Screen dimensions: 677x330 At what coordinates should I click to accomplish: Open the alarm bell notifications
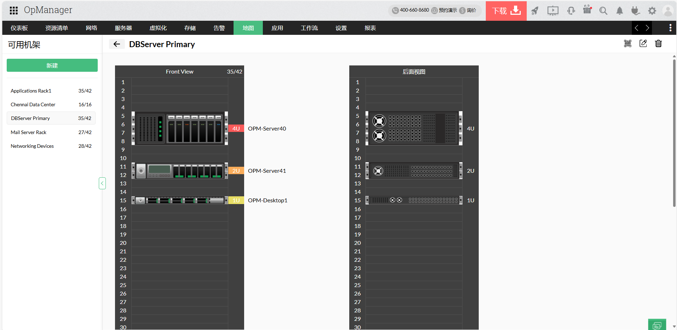(x=619, y=11)
